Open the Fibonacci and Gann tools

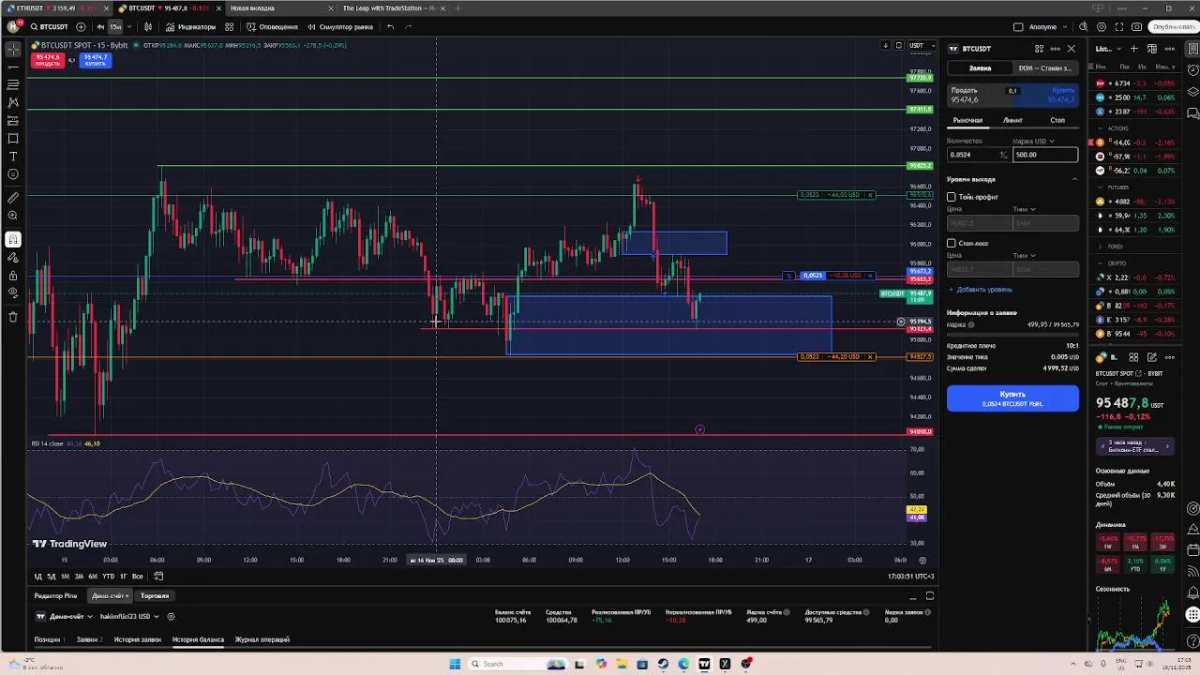(13, 84)
